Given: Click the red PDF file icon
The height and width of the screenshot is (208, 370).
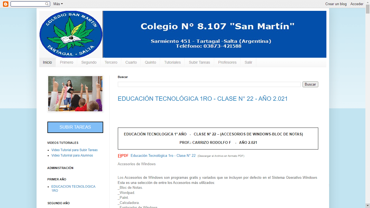Looking at the screenshot, I should (120, 156).
